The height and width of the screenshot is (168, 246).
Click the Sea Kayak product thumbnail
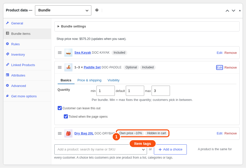tap(68, 53)
